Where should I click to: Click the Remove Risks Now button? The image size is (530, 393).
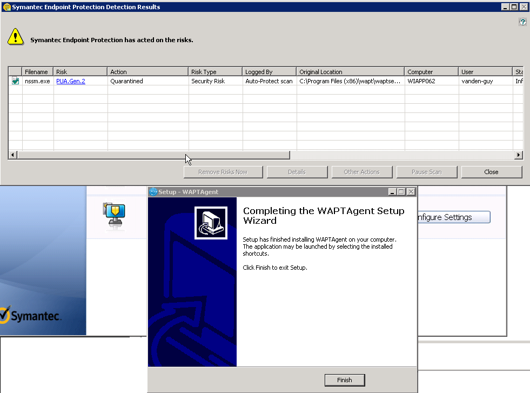(x=223, y=172)
